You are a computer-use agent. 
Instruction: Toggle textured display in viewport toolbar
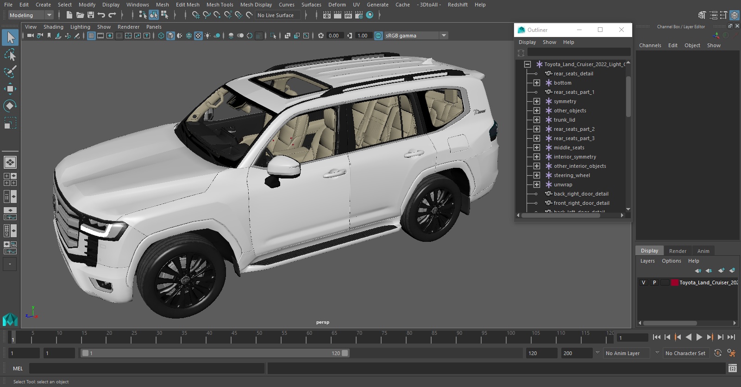[198, 36]
